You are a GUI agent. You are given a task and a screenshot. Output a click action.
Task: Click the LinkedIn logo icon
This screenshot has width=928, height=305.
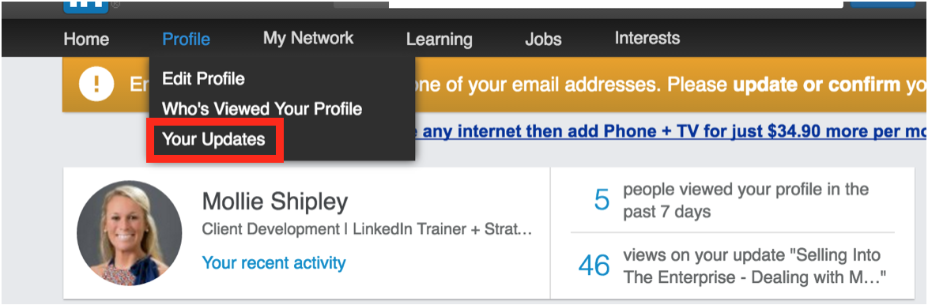86,6
